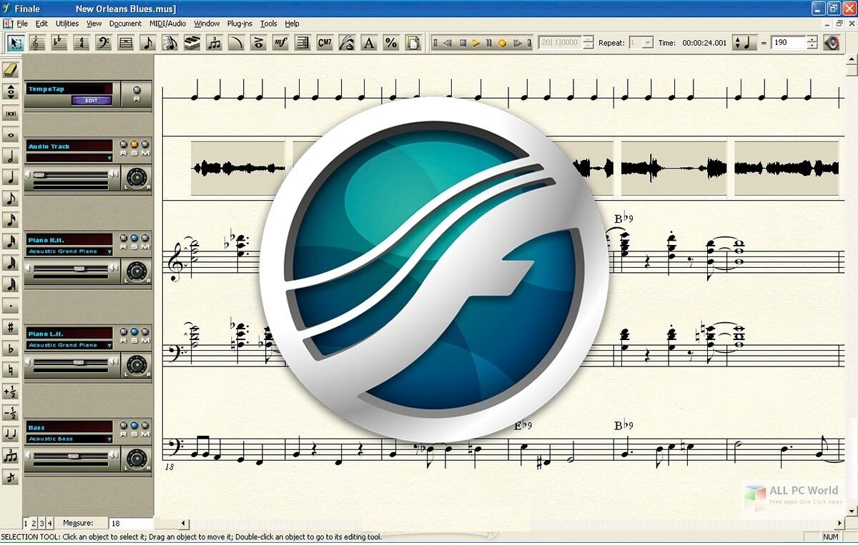Open the File menu
This screenshot has width=858, height=545.
tap(22, 24)
